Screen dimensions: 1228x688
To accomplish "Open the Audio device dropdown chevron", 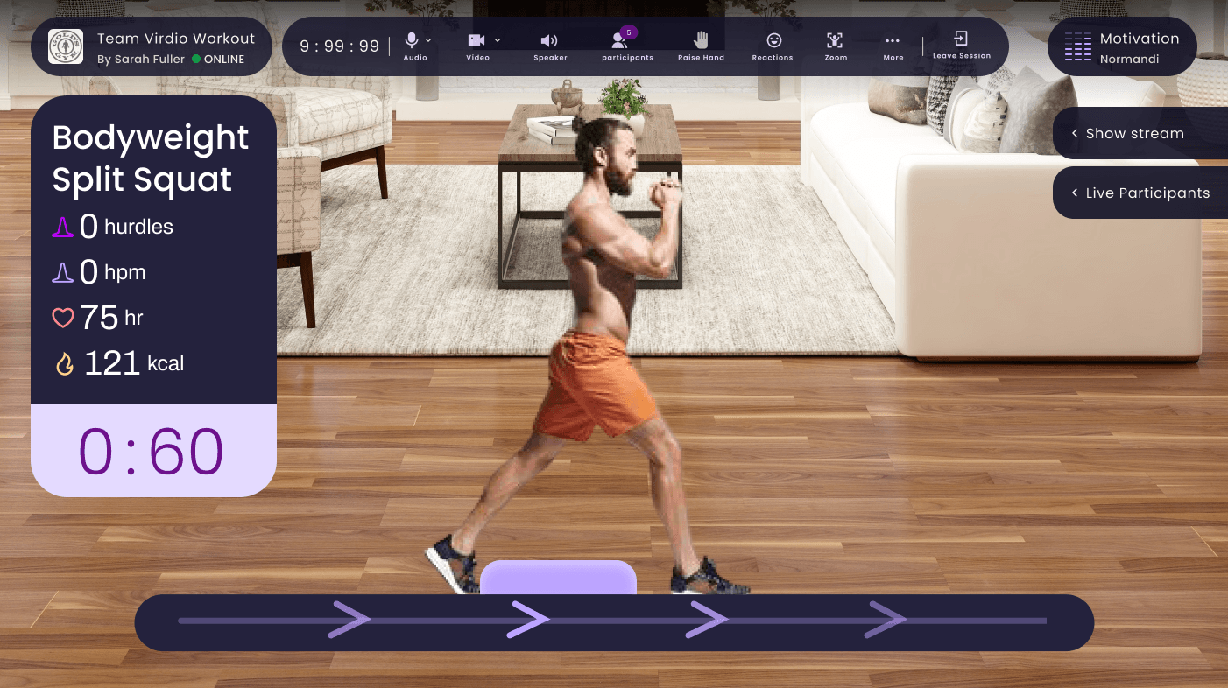I will (427, 39).
